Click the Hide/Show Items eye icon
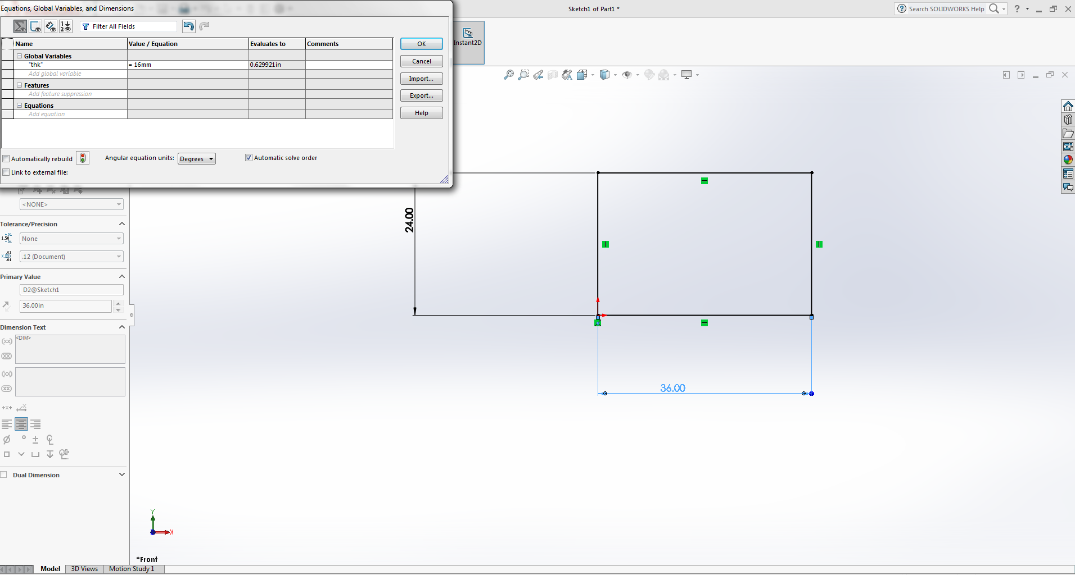Image resolution: width=1075 pixels, height=575 pixels. [627, 75]
